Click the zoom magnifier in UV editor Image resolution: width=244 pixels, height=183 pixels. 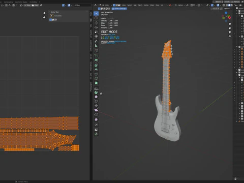coord(44,13)
